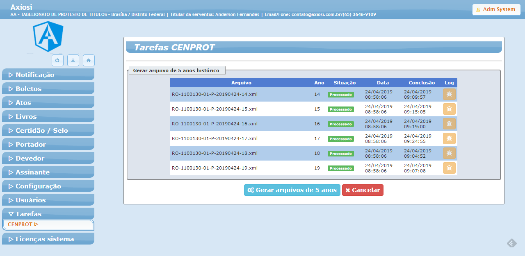Open the user profile icon near the logo
The image size is (525, 256).
pos(73,60)
